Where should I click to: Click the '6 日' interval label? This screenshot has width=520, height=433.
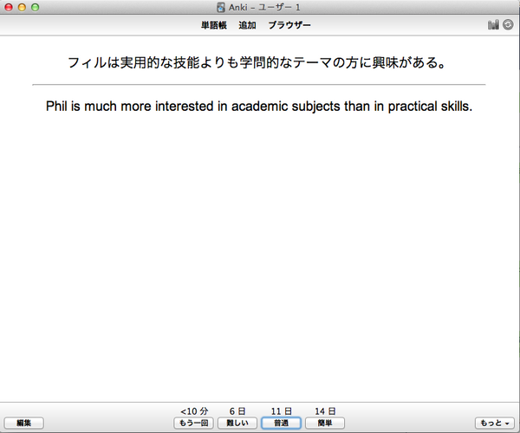[x=237, y=411]
